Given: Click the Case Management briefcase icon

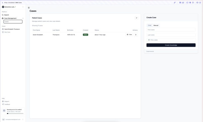Looking at the screenshot, I should [3, 18].
